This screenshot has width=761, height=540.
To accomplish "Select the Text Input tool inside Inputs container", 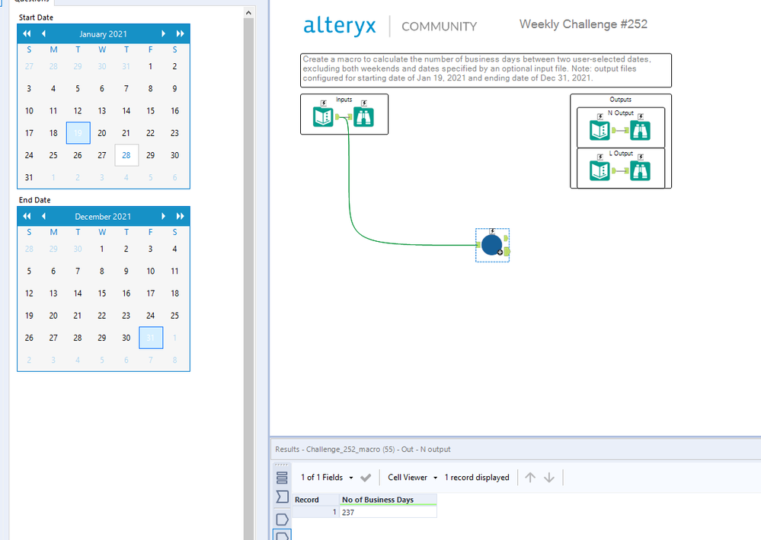I will [x=322, y=118].
